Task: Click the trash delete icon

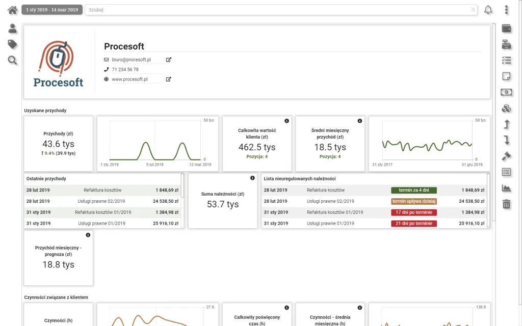Action: (506, 204)
